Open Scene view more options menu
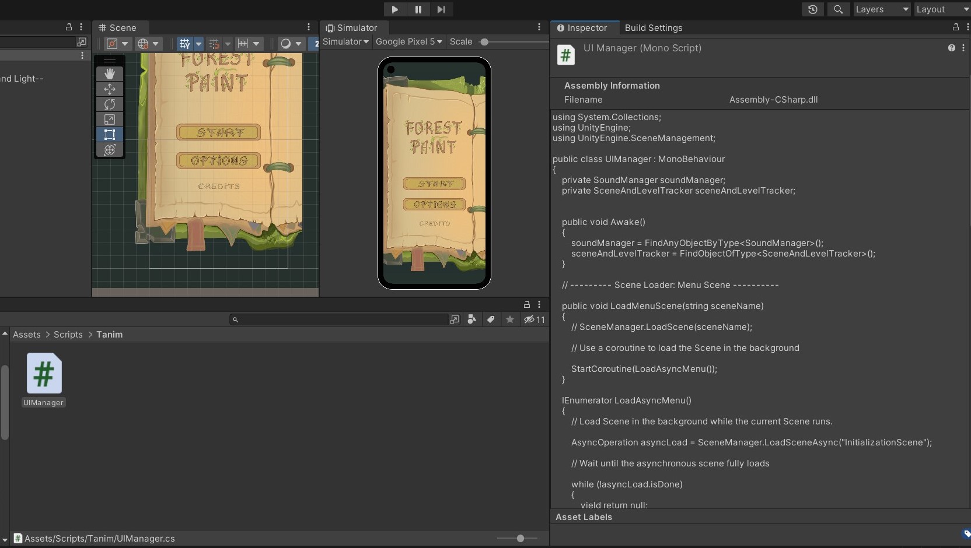Viewport: 971px width, 548px height. point(309,27)
